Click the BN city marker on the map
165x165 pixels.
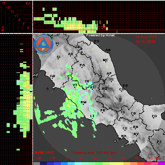tap(136, 127)
